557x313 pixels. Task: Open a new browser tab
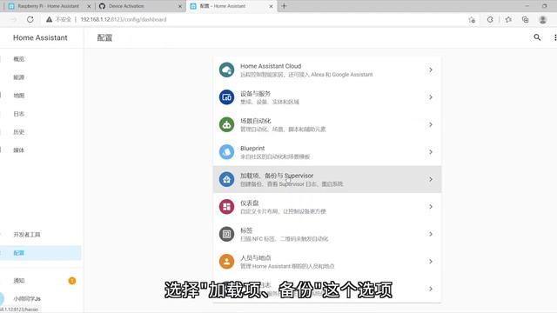point(284,6)
